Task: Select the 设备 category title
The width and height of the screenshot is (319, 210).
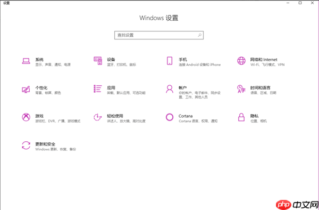Action: [111, 60]
